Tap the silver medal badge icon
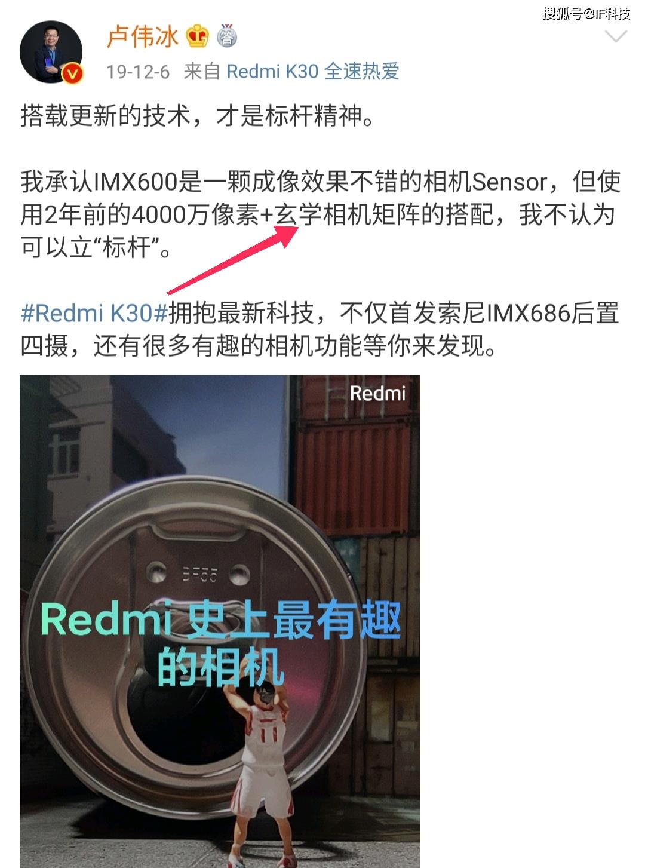Screen dimensions: 645x868 226,36
